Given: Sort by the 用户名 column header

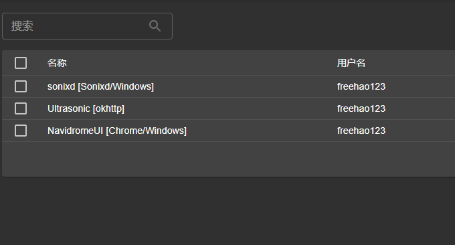Looking at the screenshot, I should 351,63.
